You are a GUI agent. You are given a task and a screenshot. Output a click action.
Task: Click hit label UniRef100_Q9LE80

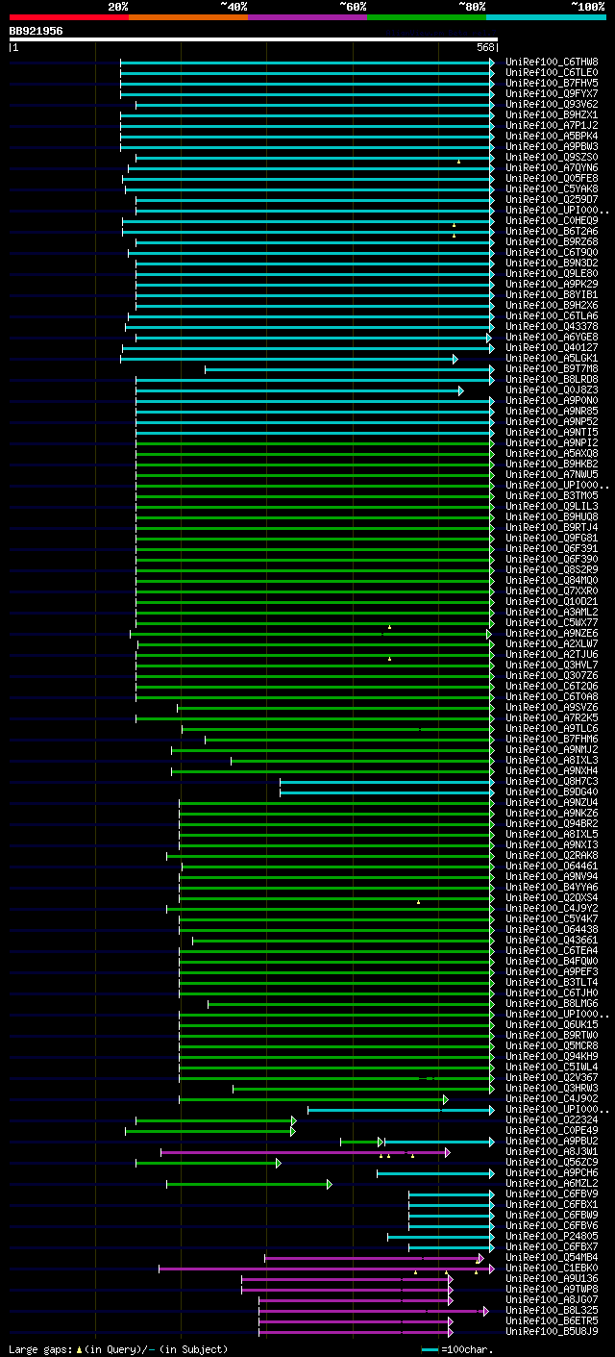coord(552,273)
